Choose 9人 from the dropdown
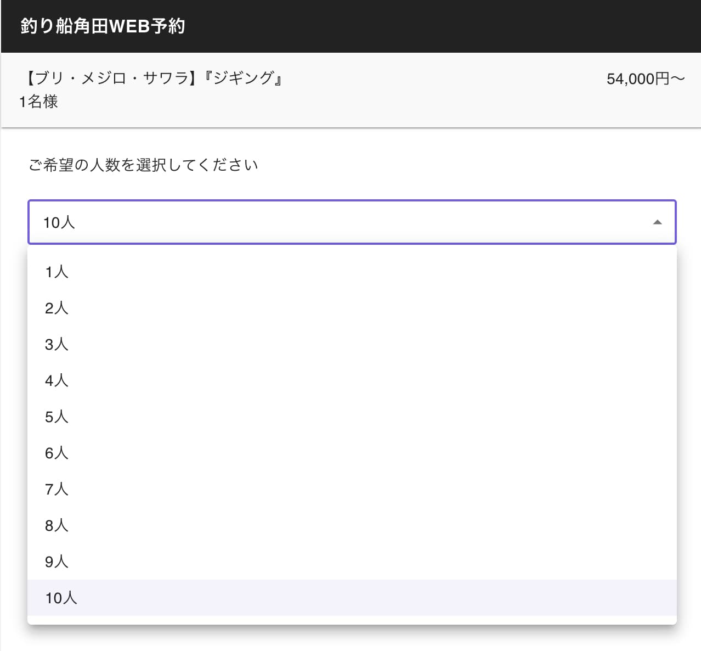This screenshot has width=701, height=651. [57, 562]
